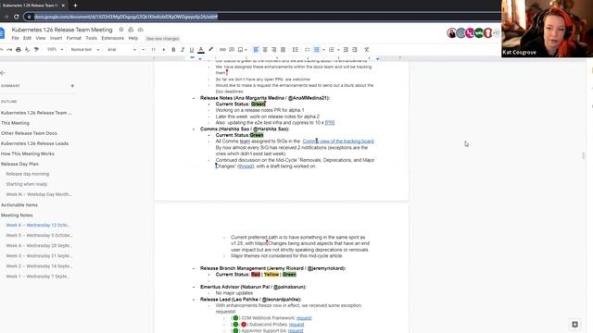This screenshot has width=593, height=333.
Task: Jump to Release Day Plan in outline
Action: point(19,164)
